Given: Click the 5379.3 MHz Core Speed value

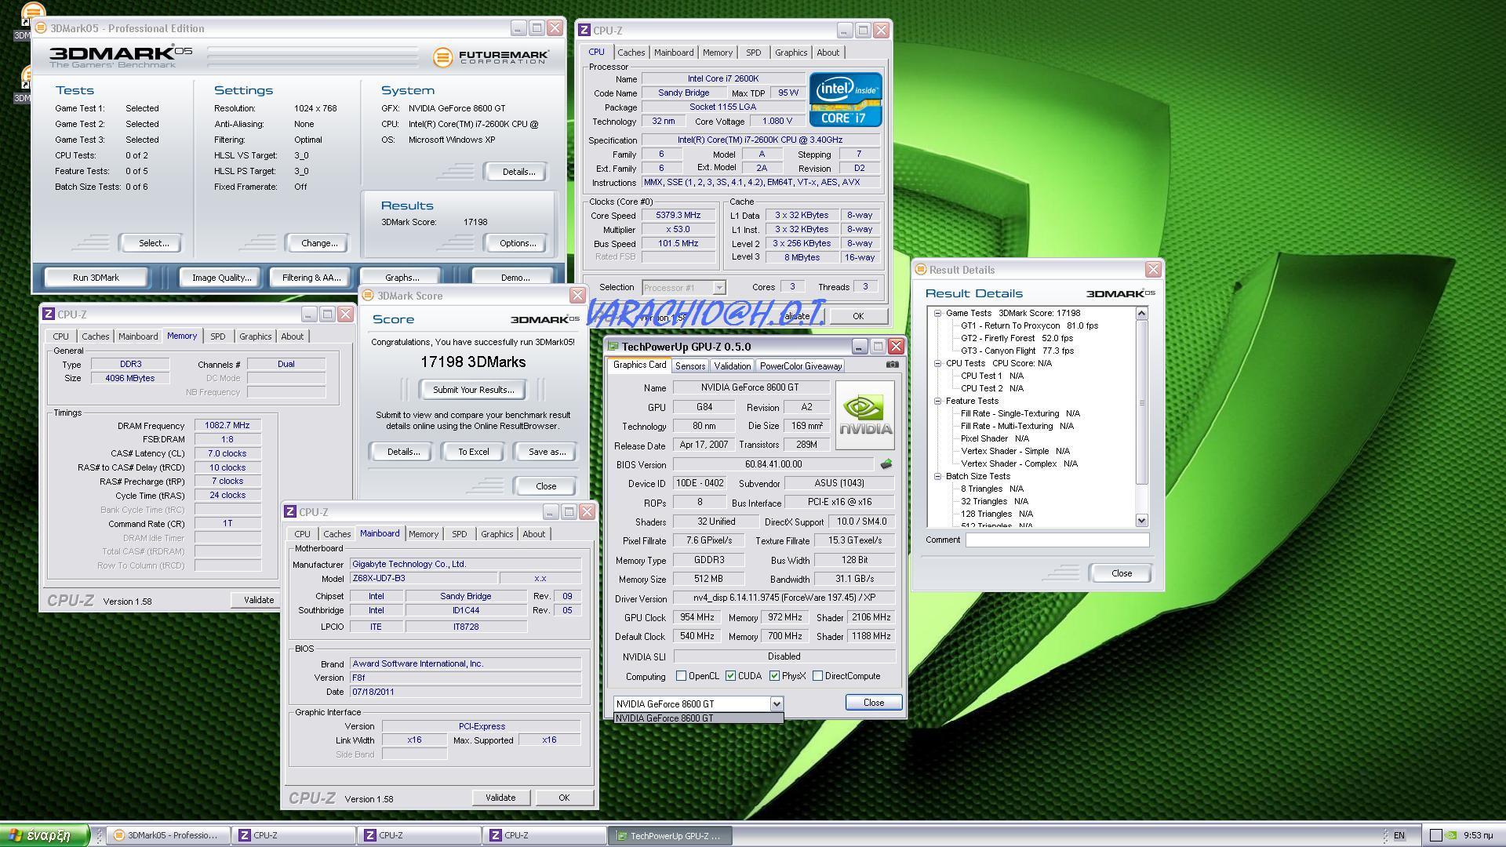Looking at the screenshot, I should point(678,215).
